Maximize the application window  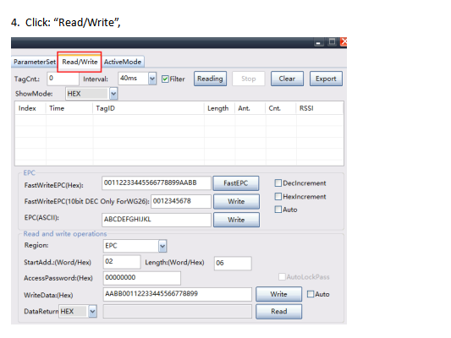(332, 42)
